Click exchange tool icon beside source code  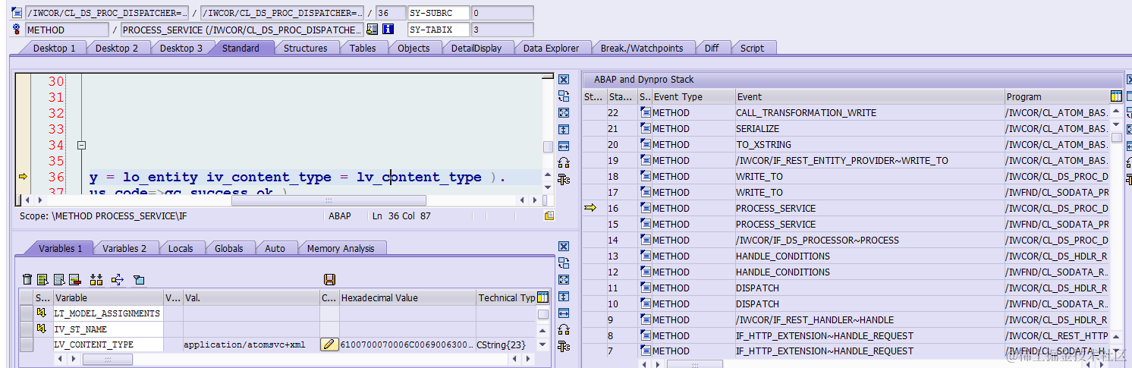pos(564,96)
